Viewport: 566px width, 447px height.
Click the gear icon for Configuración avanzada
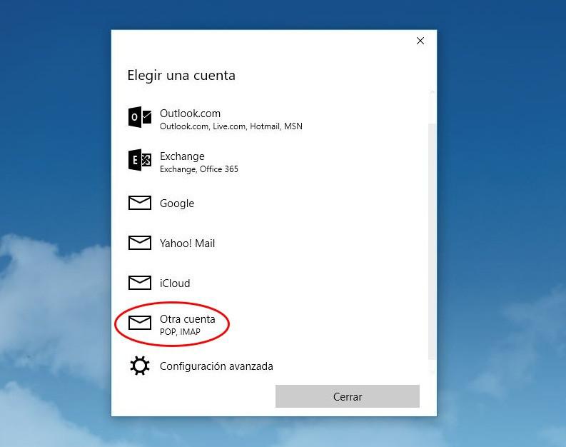(x=139, y=366)
